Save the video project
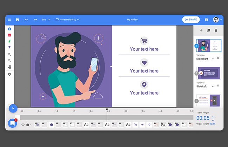Viewport: 228px width, 147px height. (x=18, y=20)
